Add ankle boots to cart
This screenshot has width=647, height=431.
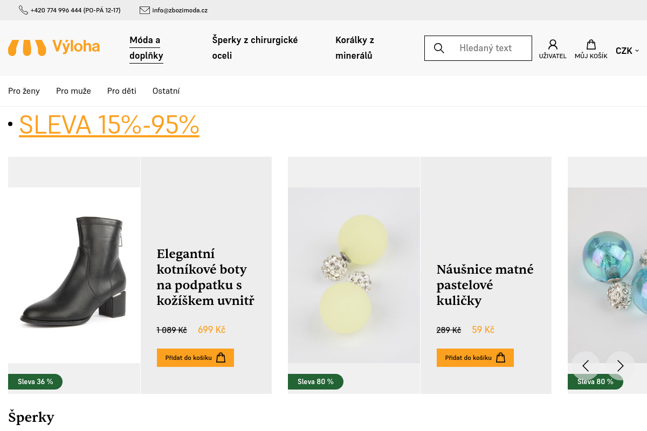(195, 358)
